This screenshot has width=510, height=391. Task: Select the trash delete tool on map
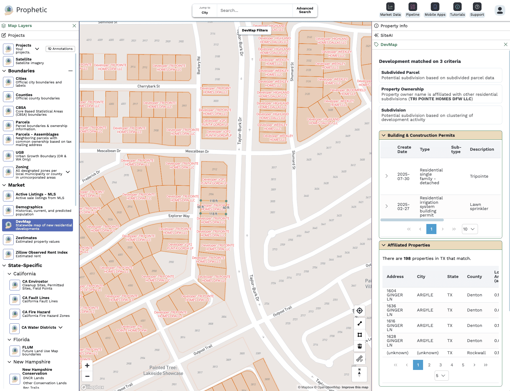coord(360,346)
